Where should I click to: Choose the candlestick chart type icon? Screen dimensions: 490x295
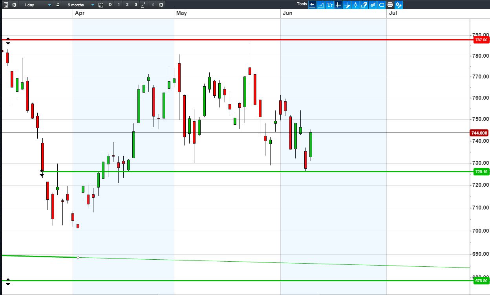coord(355,5)
